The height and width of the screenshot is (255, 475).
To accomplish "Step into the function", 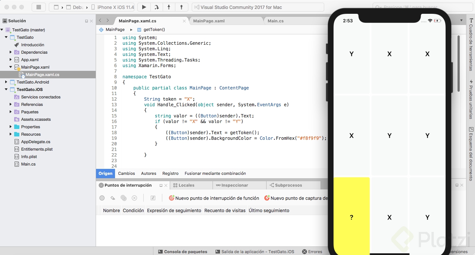I will point(169,7).
